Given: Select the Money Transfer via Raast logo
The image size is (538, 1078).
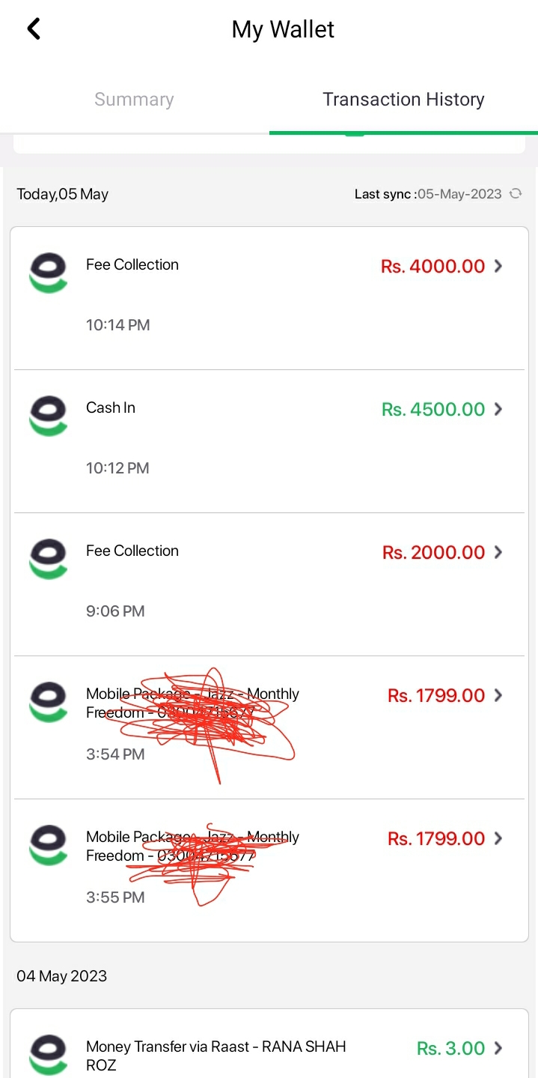Looking at the screenshot, I should click(x=48, y=1053).
